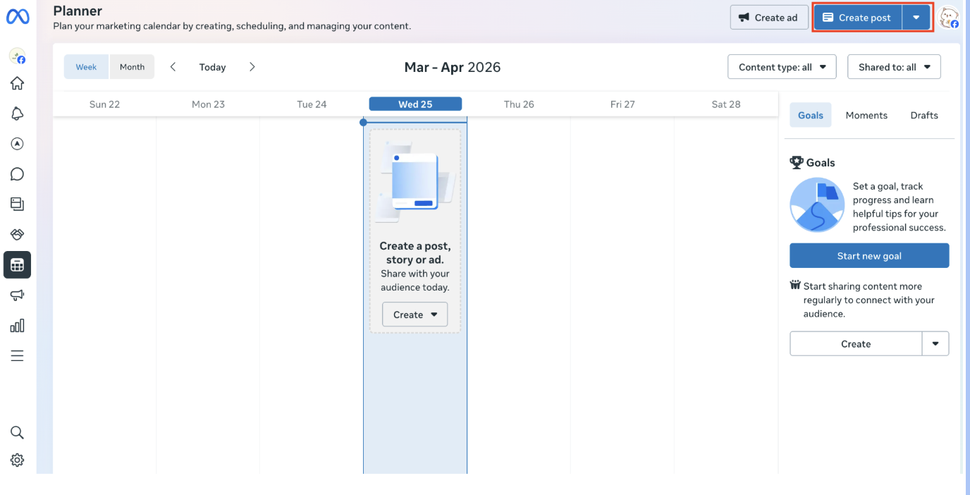The width and height of the screenshot is (970, 495).
Task: Open Insights bar chart icon
Action: click(x=18, y=326)
